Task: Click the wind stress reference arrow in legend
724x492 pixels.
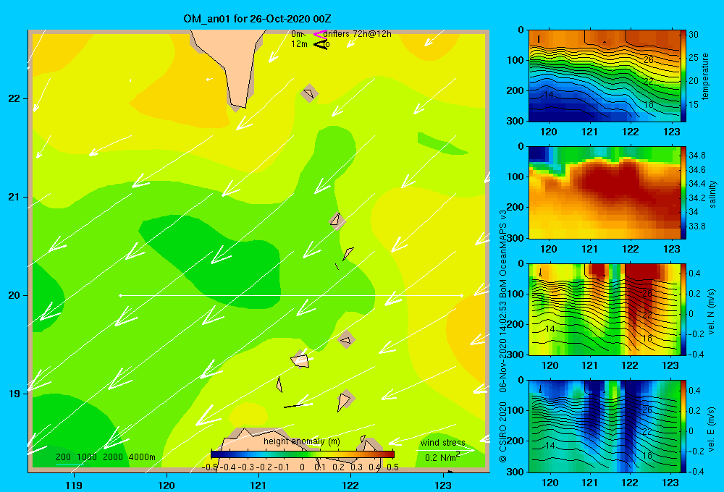Action: (445, 450)
